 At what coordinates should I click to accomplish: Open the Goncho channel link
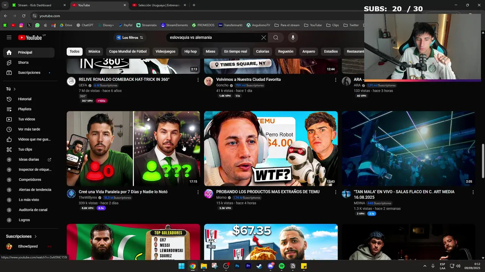point(222,85)
